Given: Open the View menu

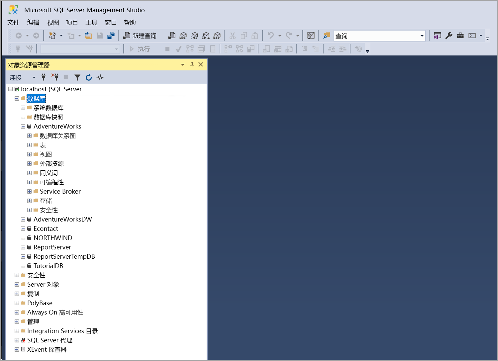Looking at the screenshot, I should [x=53, y=22].
